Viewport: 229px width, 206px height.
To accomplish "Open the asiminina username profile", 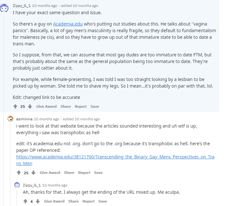I will pyautogui.click(x=24, y=119).
